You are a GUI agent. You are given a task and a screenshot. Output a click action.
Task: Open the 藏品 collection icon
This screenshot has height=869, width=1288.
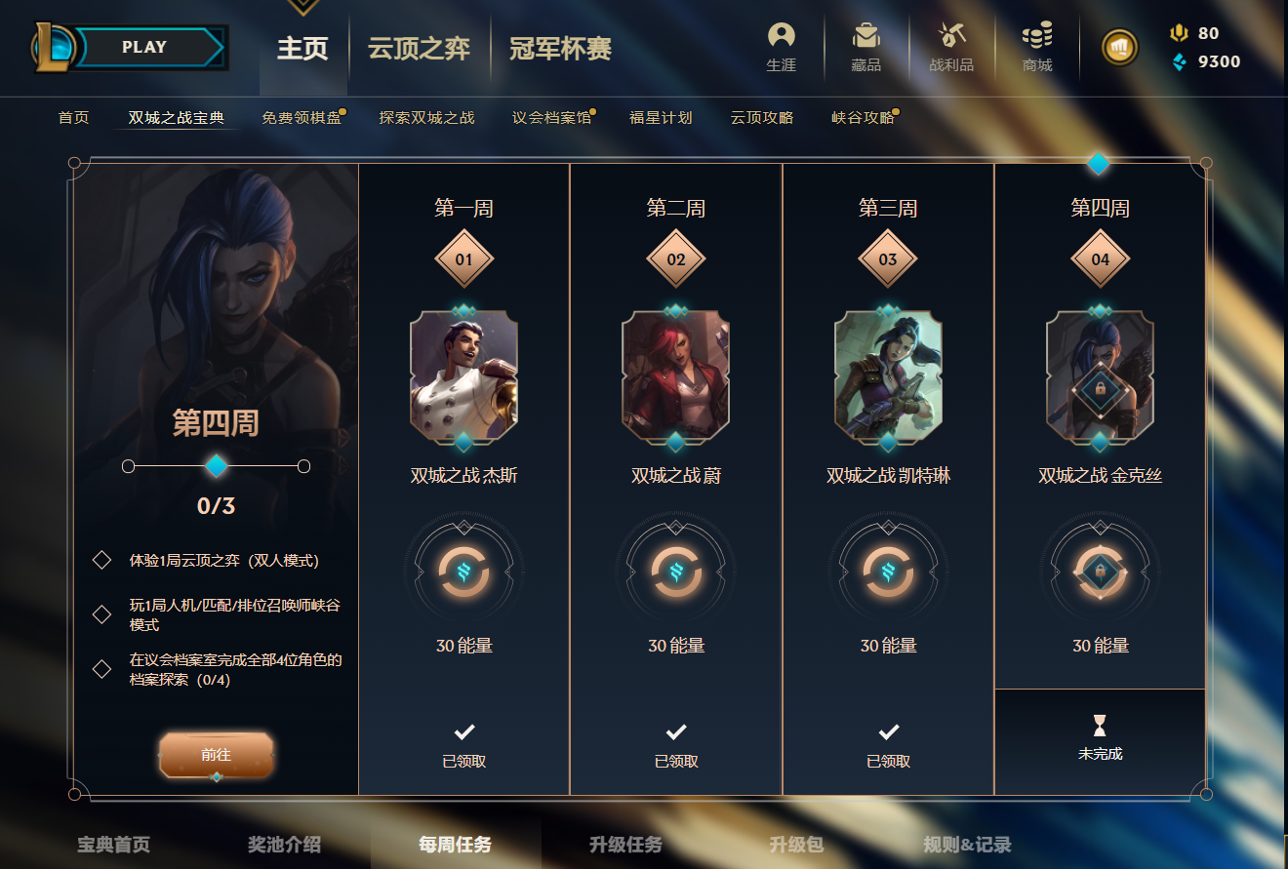click(x=865, y=36)
